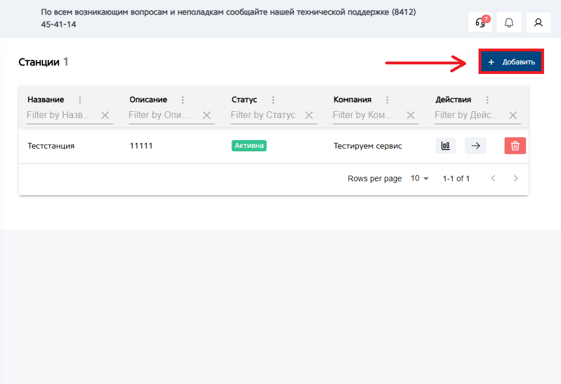
Task: Go to Тестстанция via arrow icon
Action: pyautogui.click(x=476, y=146)
